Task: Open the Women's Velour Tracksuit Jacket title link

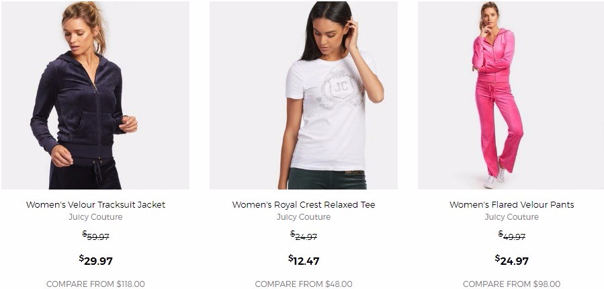Action: point(95,204)
